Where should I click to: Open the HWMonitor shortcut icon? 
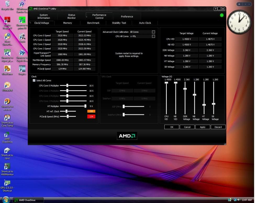pos(7,169)
